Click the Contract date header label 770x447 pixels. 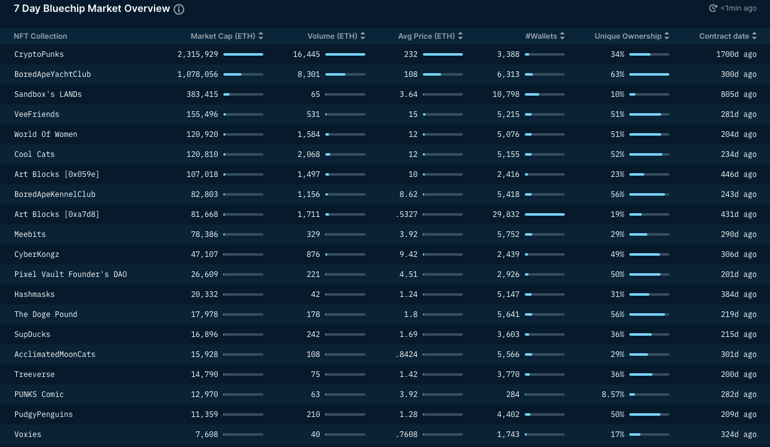[724, 36]
